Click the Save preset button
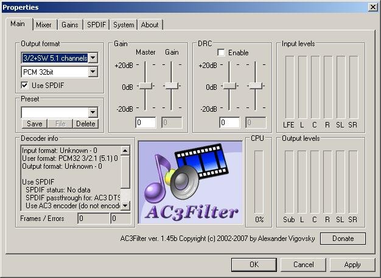Viewport: 381px width, 278px height. click(x=35, y=124)
